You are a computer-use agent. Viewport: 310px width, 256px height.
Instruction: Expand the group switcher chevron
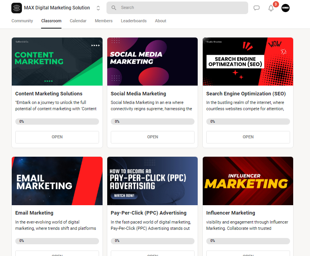(x=98, y=8)
